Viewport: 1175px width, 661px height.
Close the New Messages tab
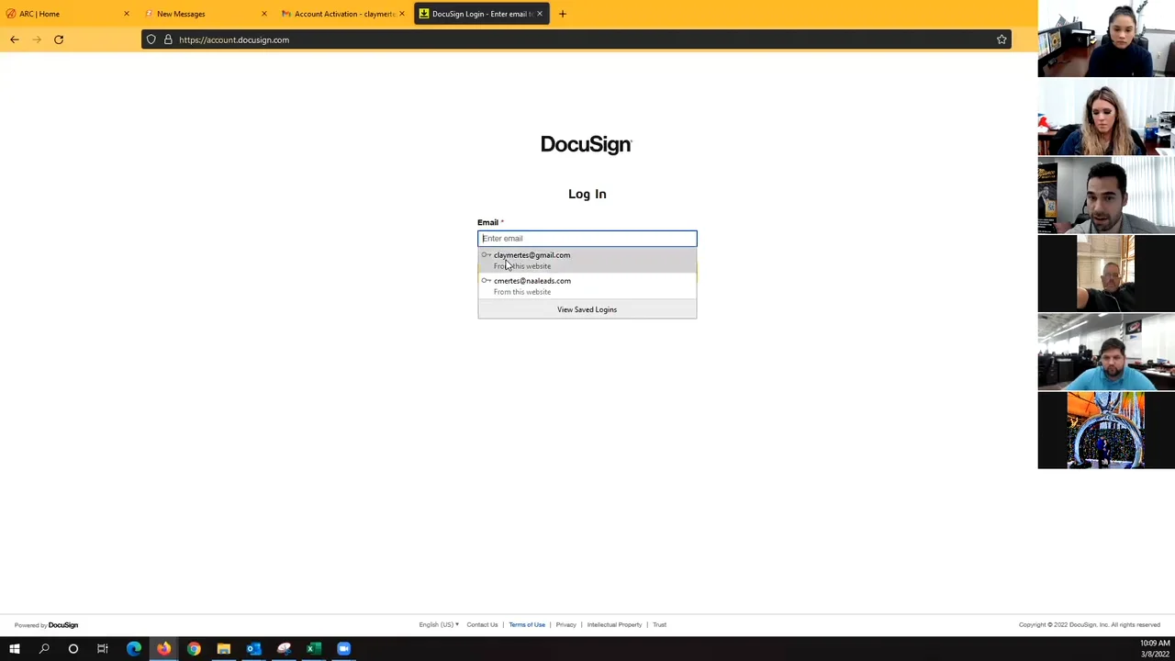tap(264, 14)
